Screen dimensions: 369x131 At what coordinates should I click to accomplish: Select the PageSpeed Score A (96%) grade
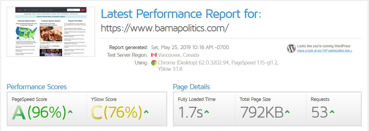pyautogui.click(x=39, y=112)
